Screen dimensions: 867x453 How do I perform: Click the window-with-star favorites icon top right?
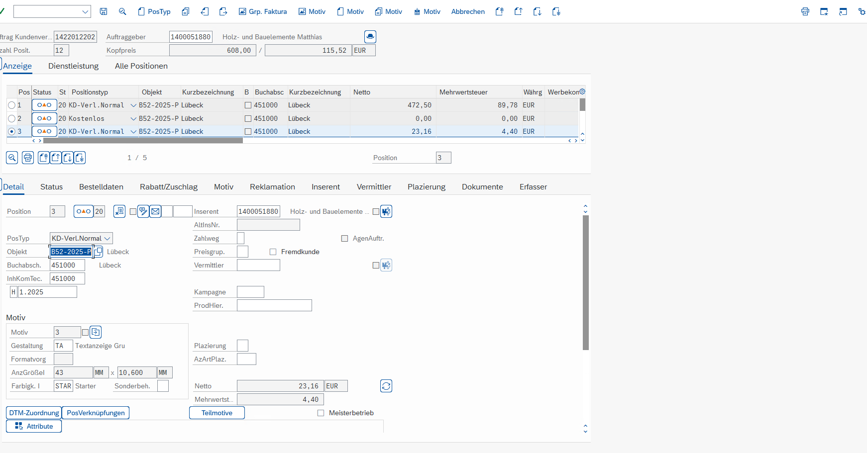824,11
